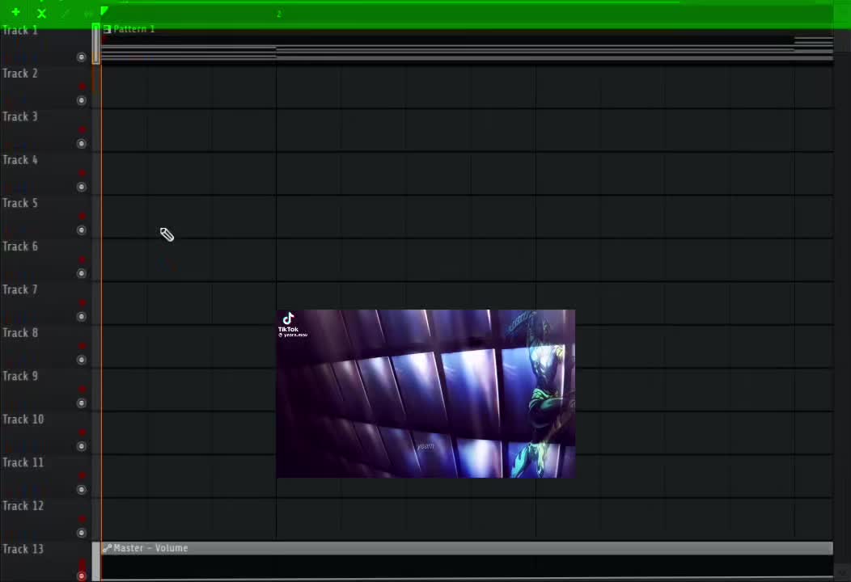Mute Track 1 with its round switch
851x582 pixels.
point(82,57)
